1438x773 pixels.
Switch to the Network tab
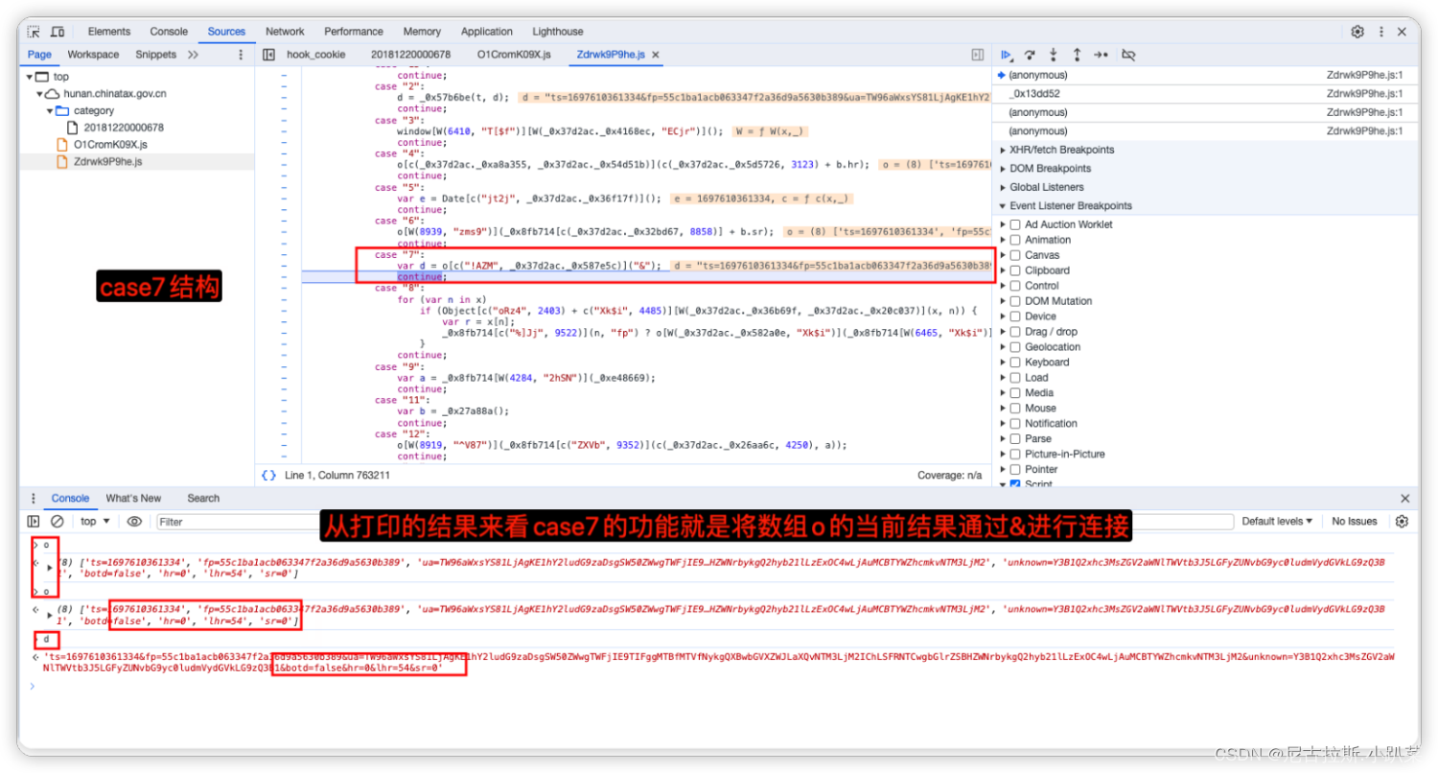[x=285, y=31]
